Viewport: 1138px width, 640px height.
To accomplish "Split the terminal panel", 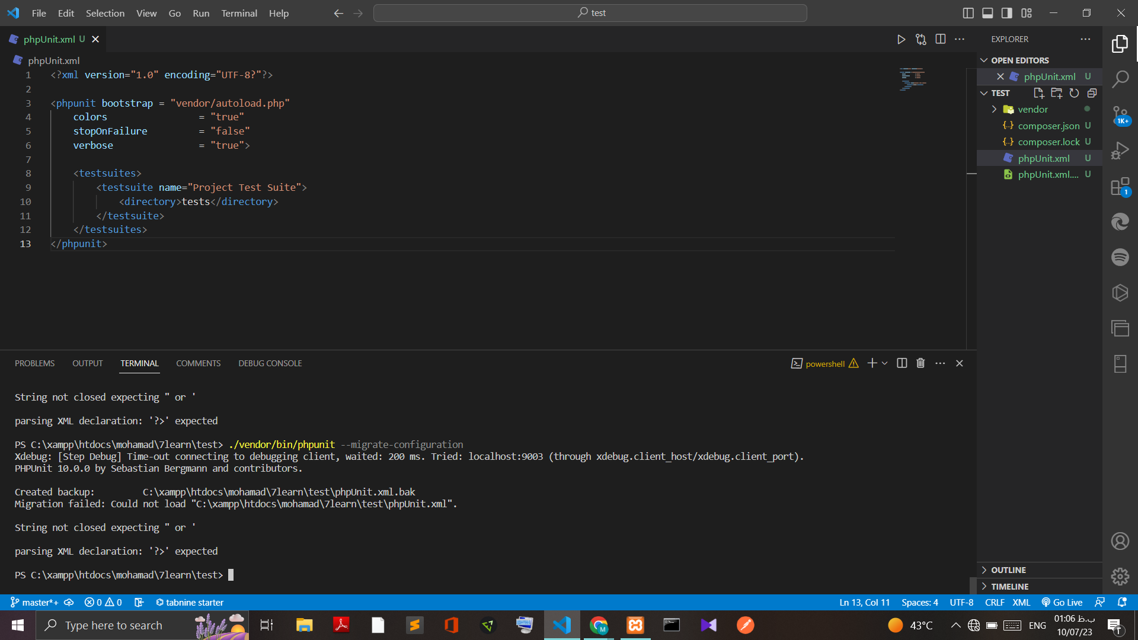I will click(902, 363).
